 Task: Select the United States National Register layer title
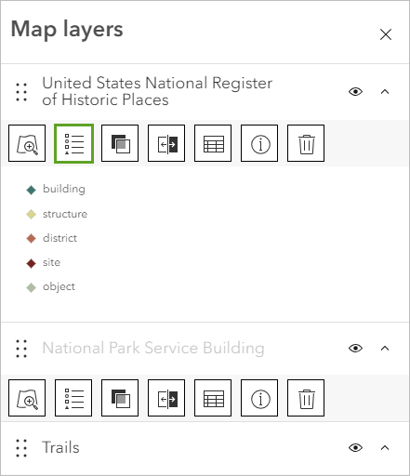[157, 91]
